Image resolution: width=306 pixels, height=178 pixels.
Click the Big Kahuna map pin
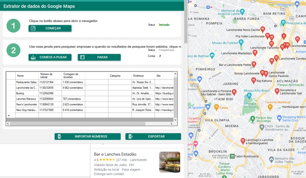pyautogui.click(x=253, y=80)
